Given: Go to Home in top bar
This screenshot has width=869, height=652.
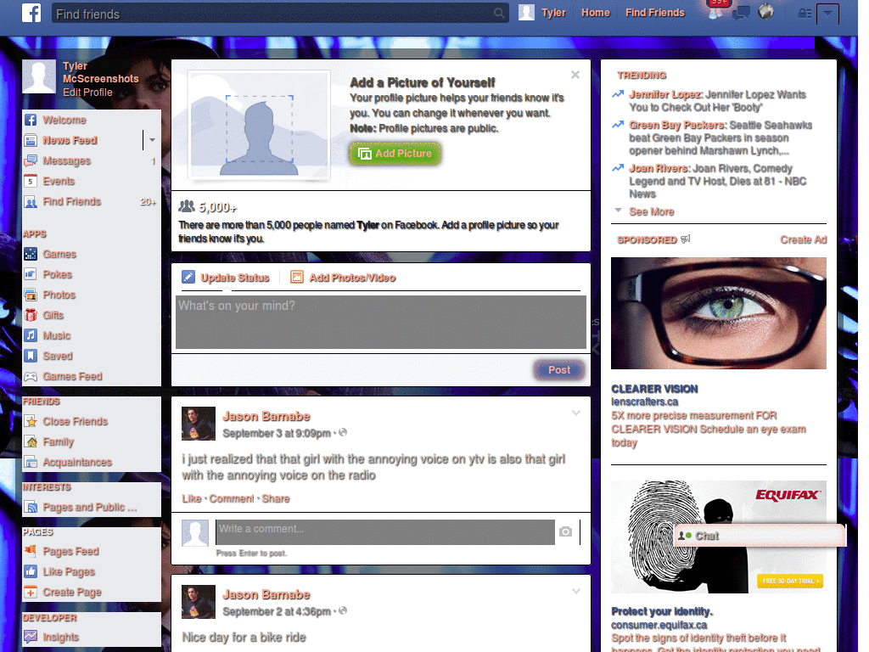Looking at the screenshot, I should point(595,13).
